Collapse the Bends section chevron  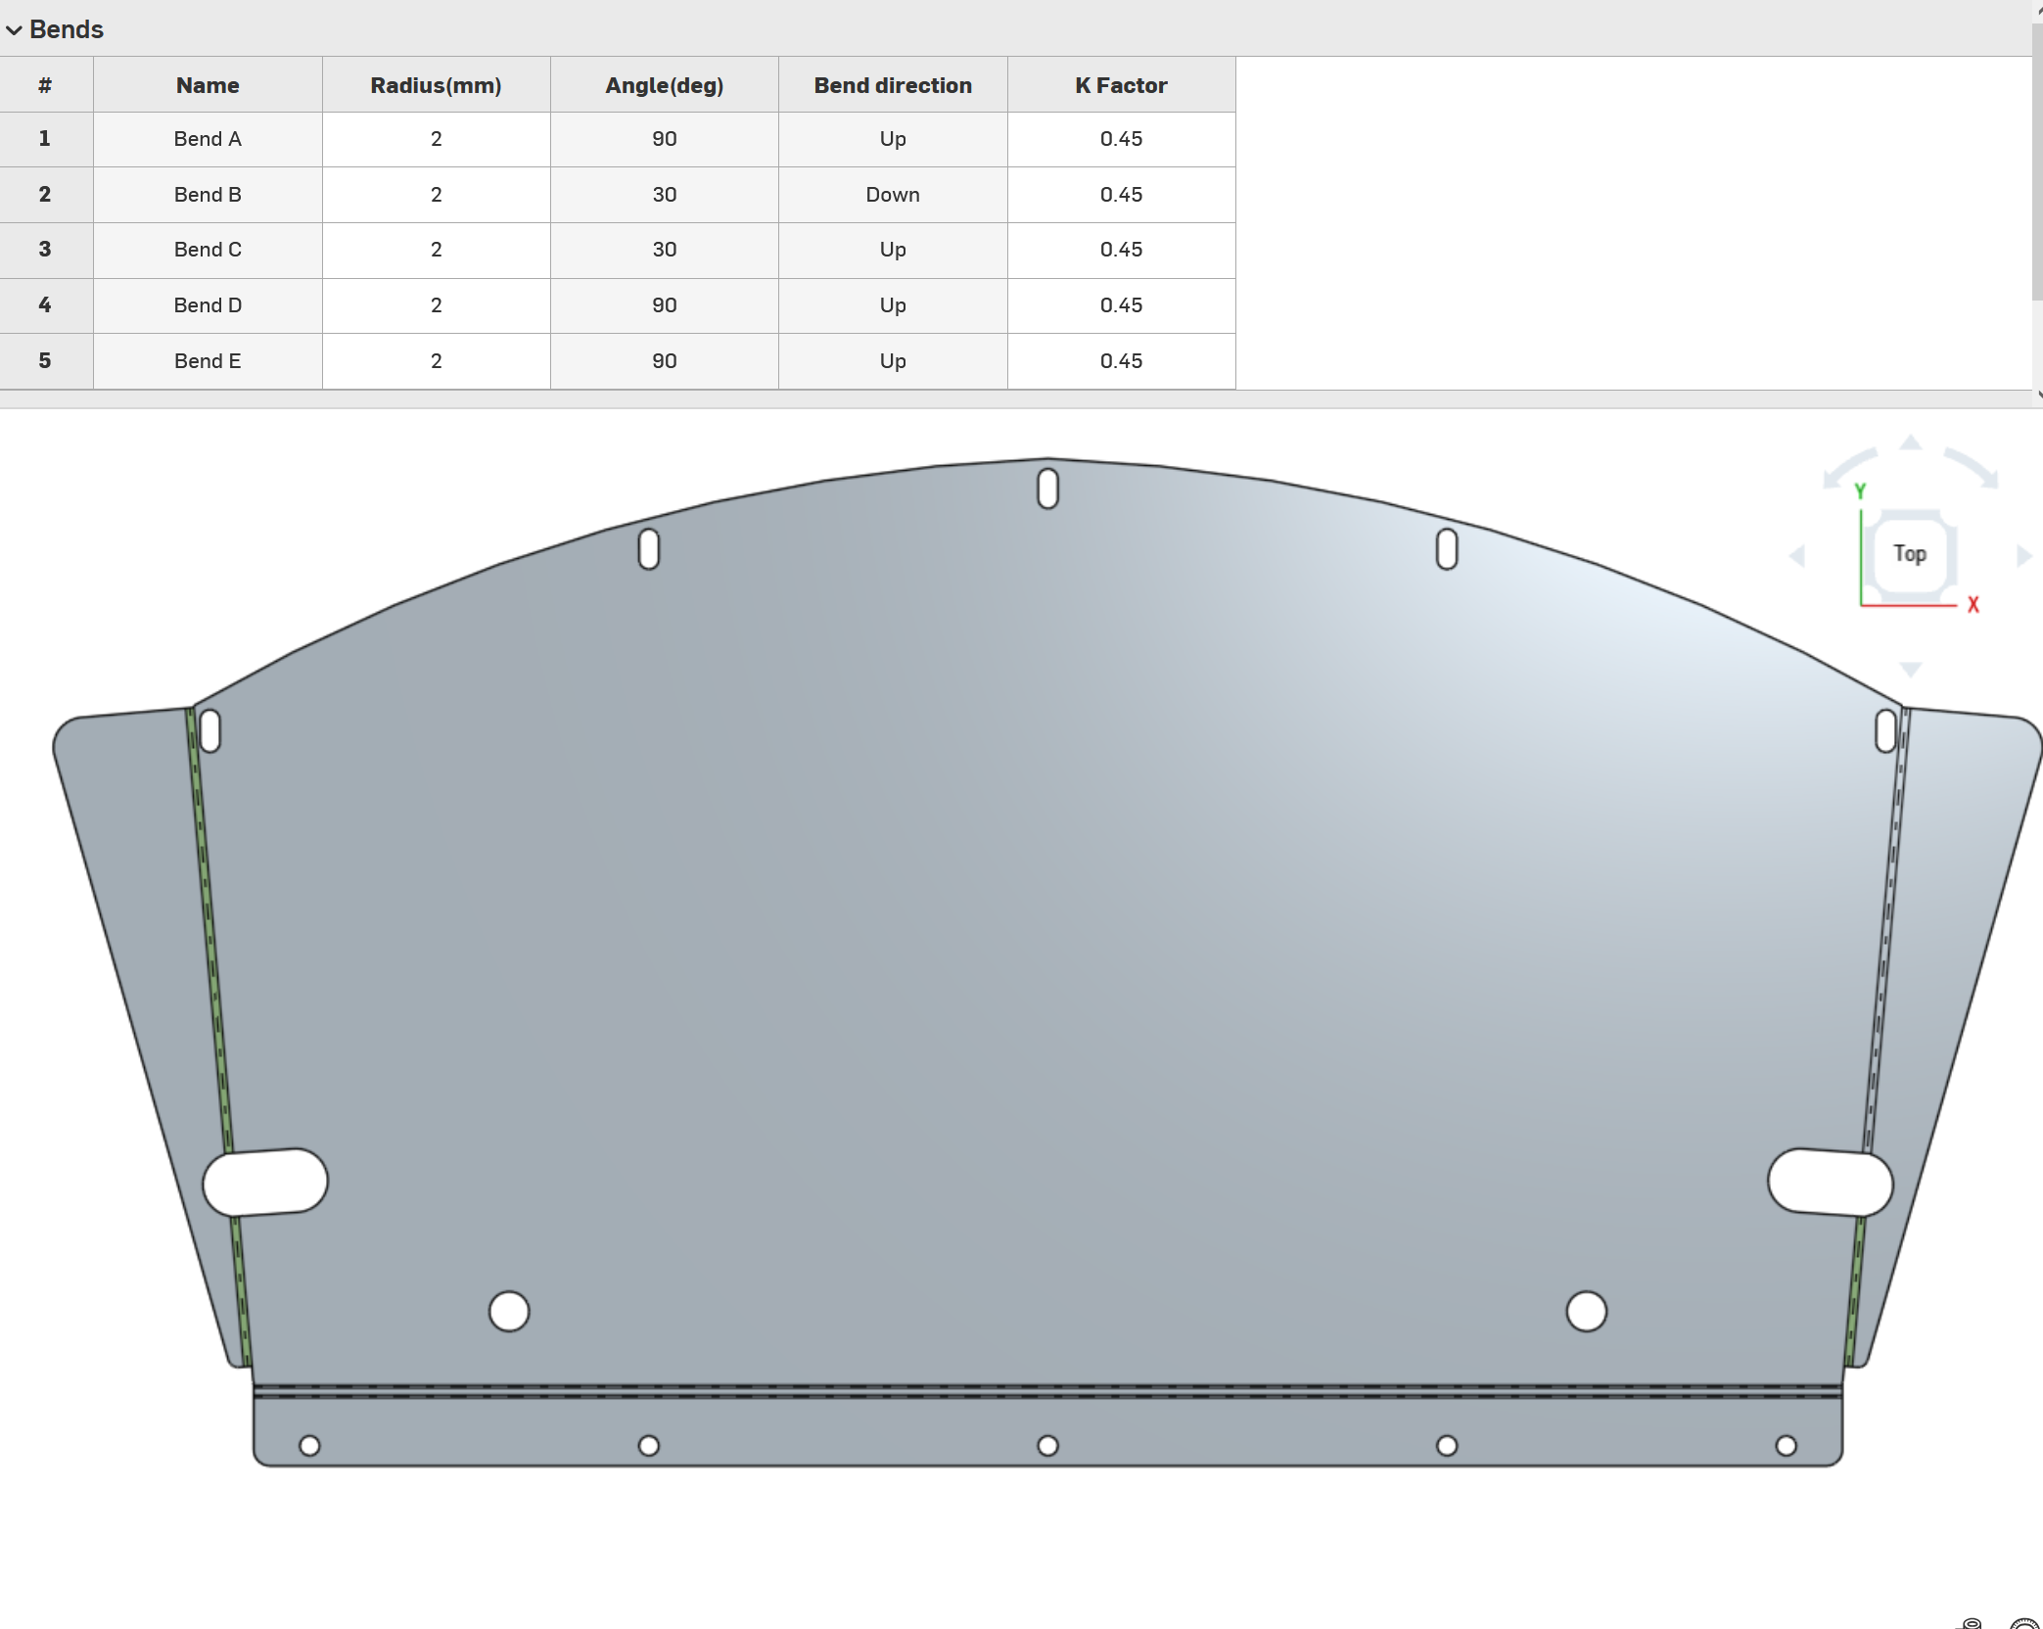click(14, 29)
